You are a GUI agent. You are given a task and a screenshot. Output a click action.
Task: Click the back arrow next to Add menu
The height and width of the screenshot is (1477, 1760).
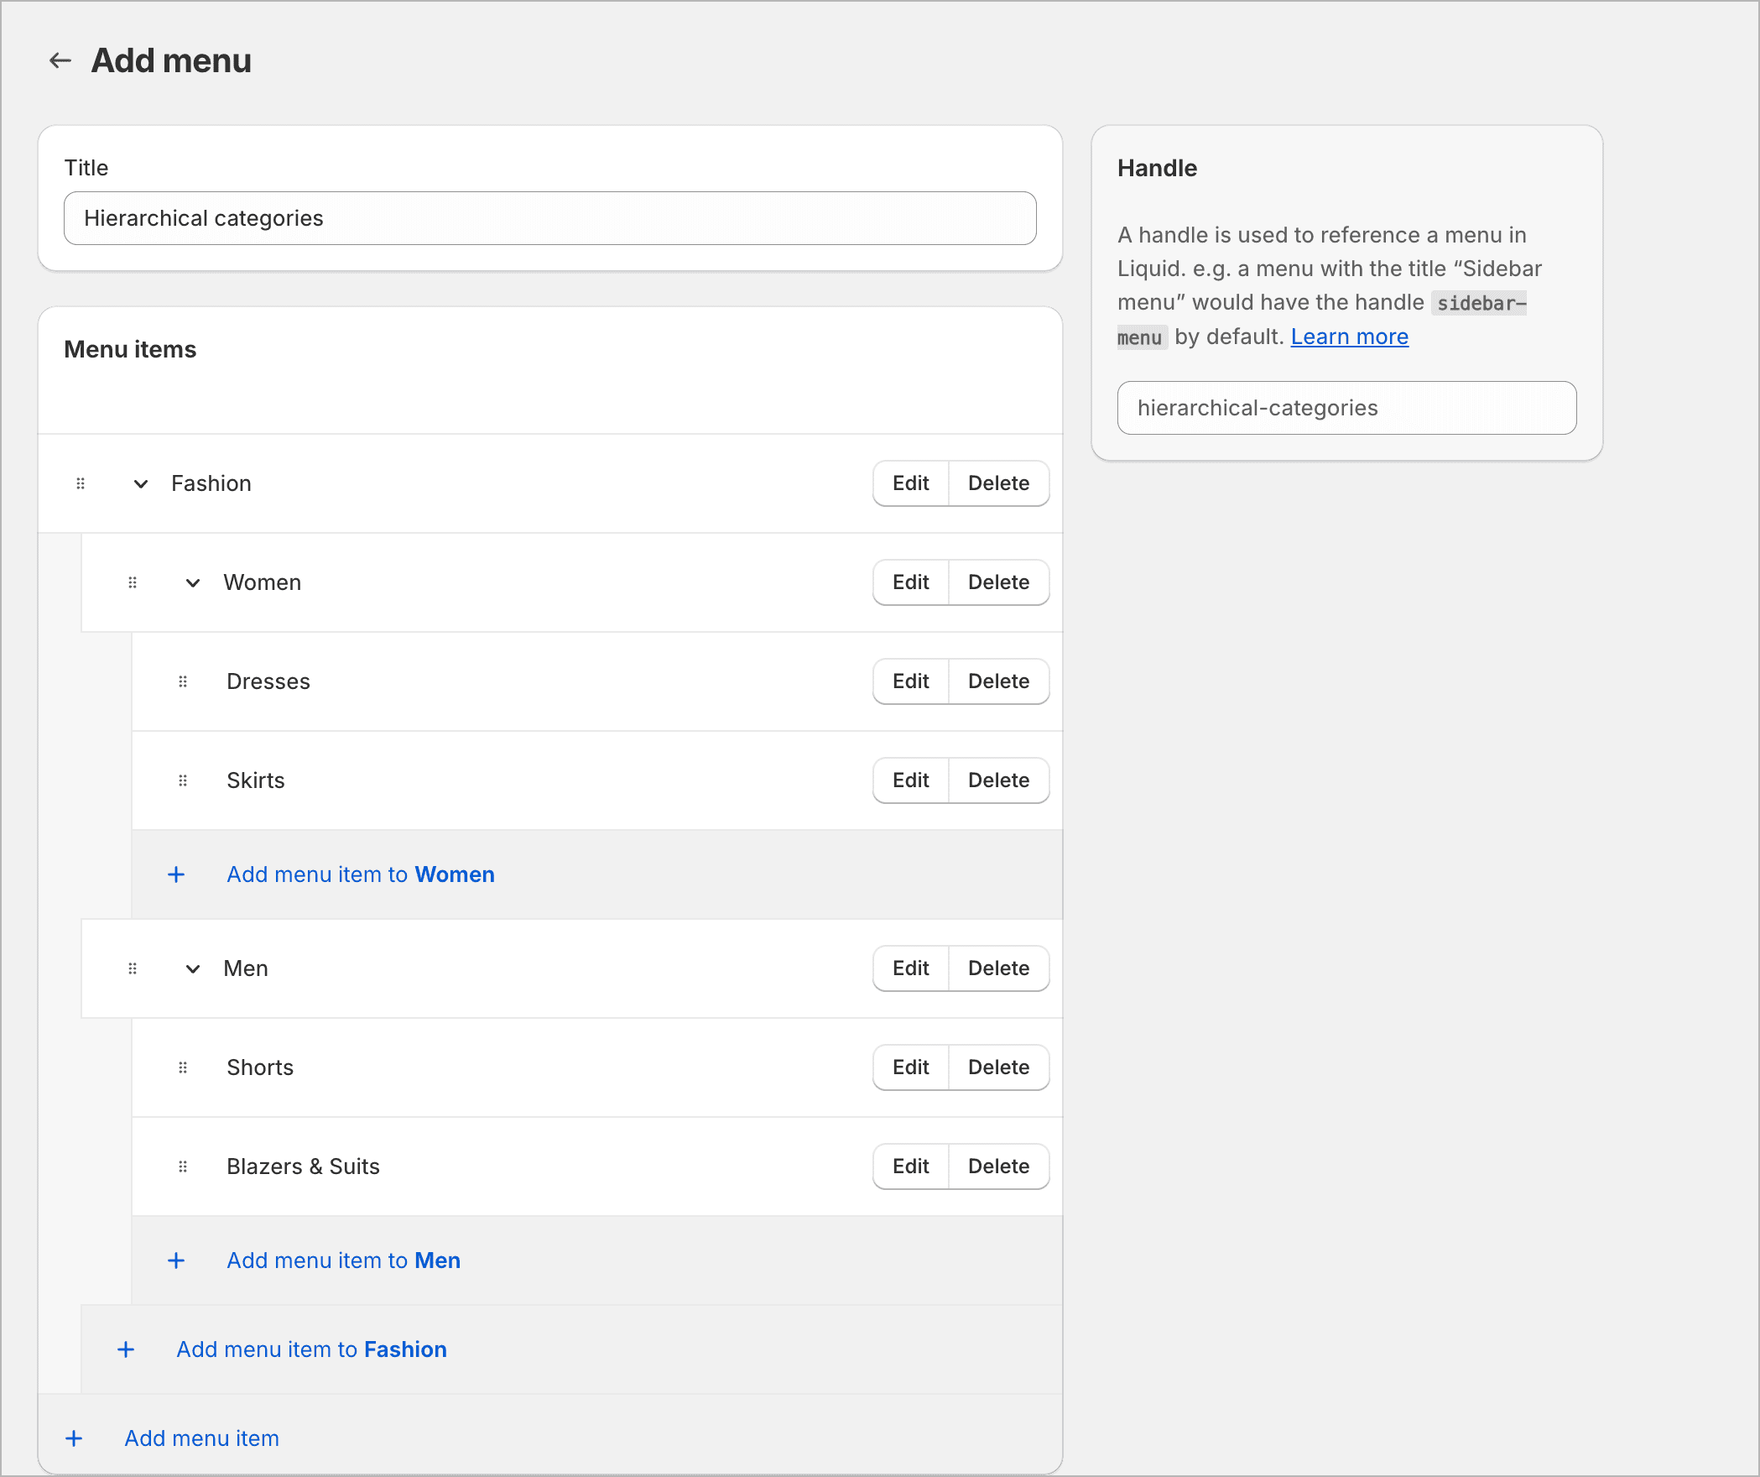click(59, 60)
